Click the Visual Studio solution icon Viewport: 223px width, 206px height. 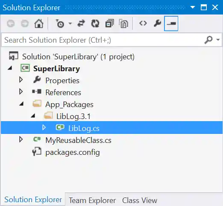click(14, 55)
